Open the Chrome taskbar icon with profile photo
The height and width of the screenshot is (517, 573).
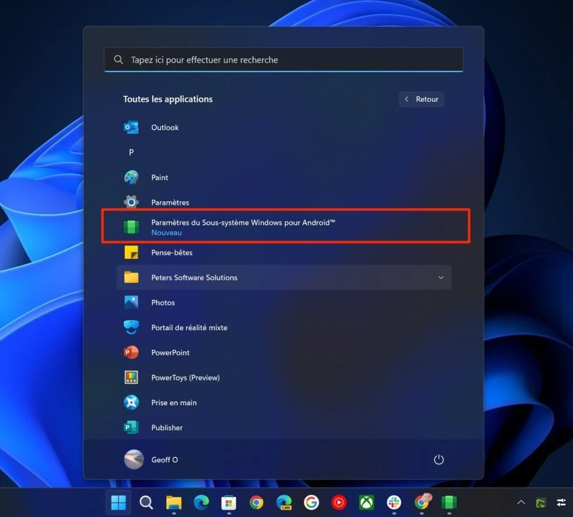[x=422, y=502]
